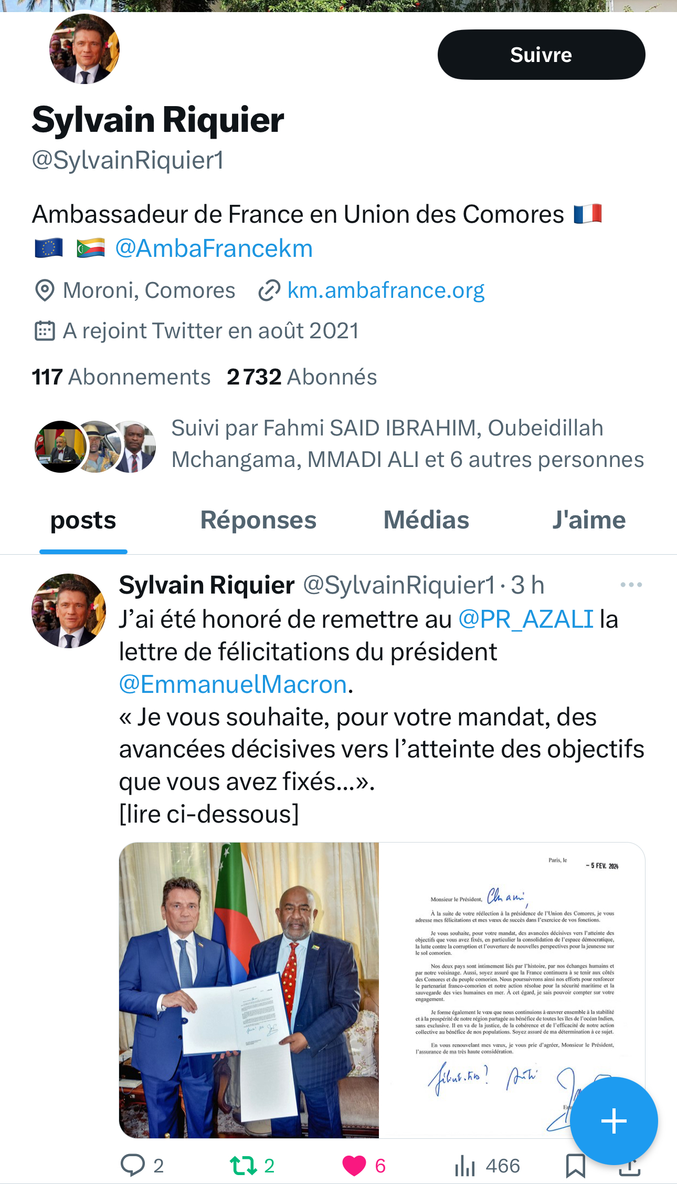This screenshot has height=1184, width=677.
Task: Open the three-dot post options menu
Action: tap(631, 585)
